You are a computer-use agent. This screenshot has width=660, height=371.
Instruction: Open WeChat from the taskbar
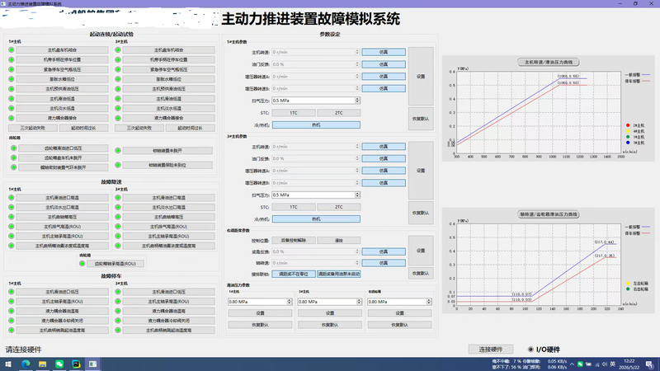pyautogui.click(x=59, y=364)
